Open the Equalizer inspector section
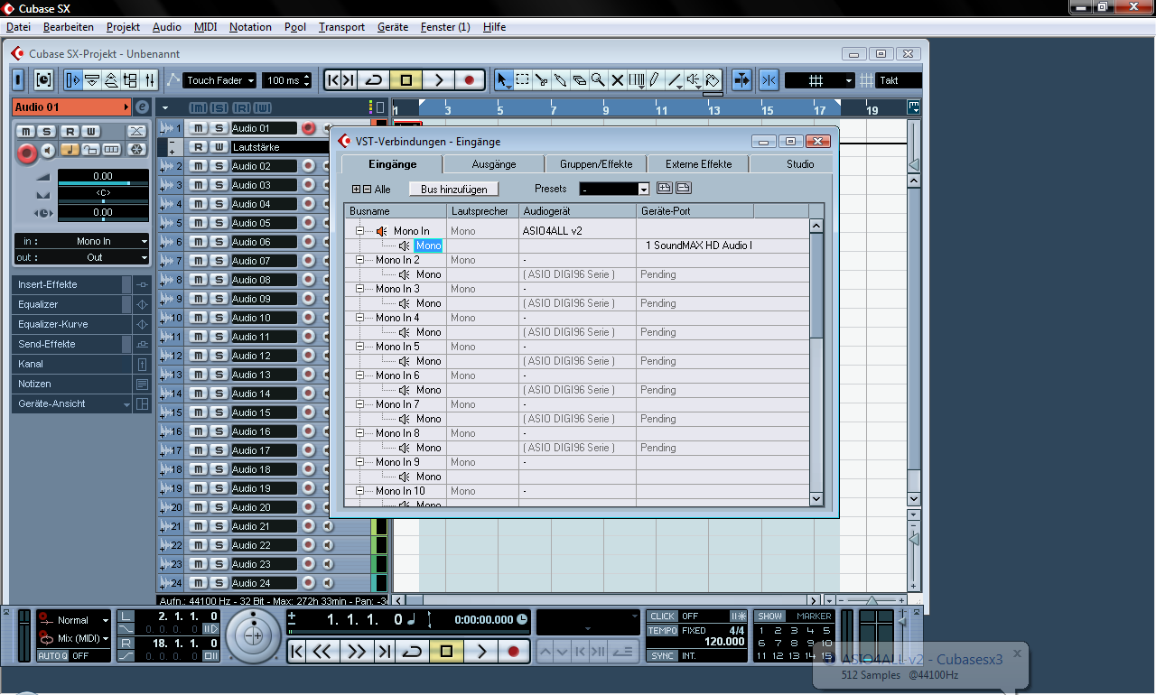1156x695 pixels. point(72,304)
